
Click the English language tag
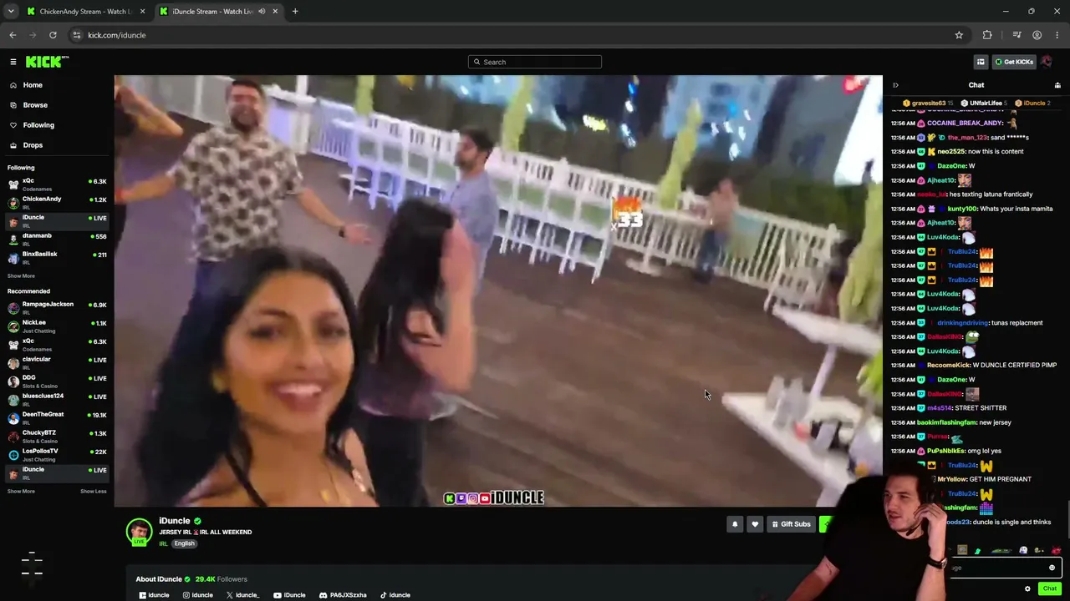click(184, 543)
